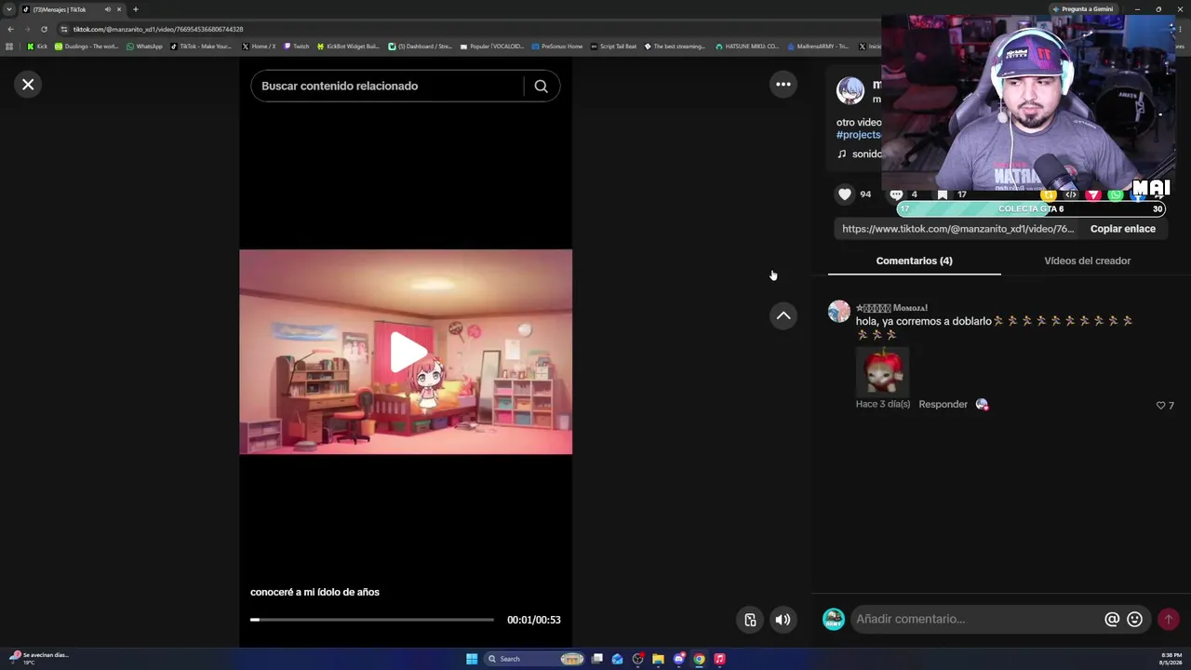
Task: Open the Momoja commenter's username
Action: [x=891, y=307]
